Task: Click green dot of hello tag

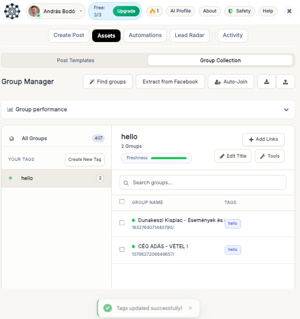Action: tap(10, 178)
